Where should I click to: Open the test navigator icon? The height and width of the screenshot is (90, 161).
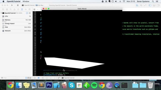pyautogui.click(x=18, y=9)
